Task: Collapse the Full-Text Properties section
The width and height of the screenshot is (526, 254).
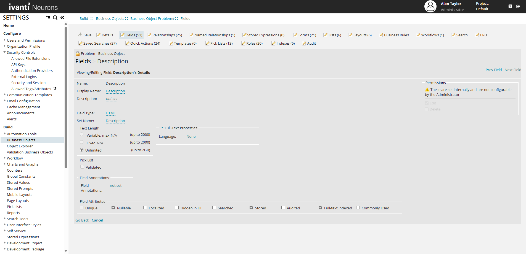Action: point(162,128)
